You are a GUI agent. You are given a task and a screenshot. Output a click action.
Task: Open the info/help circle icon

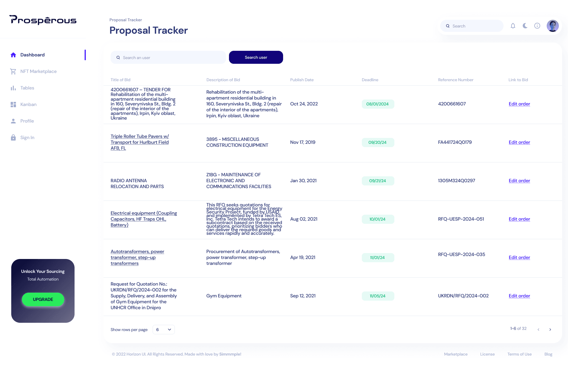[x=537, y=26]
